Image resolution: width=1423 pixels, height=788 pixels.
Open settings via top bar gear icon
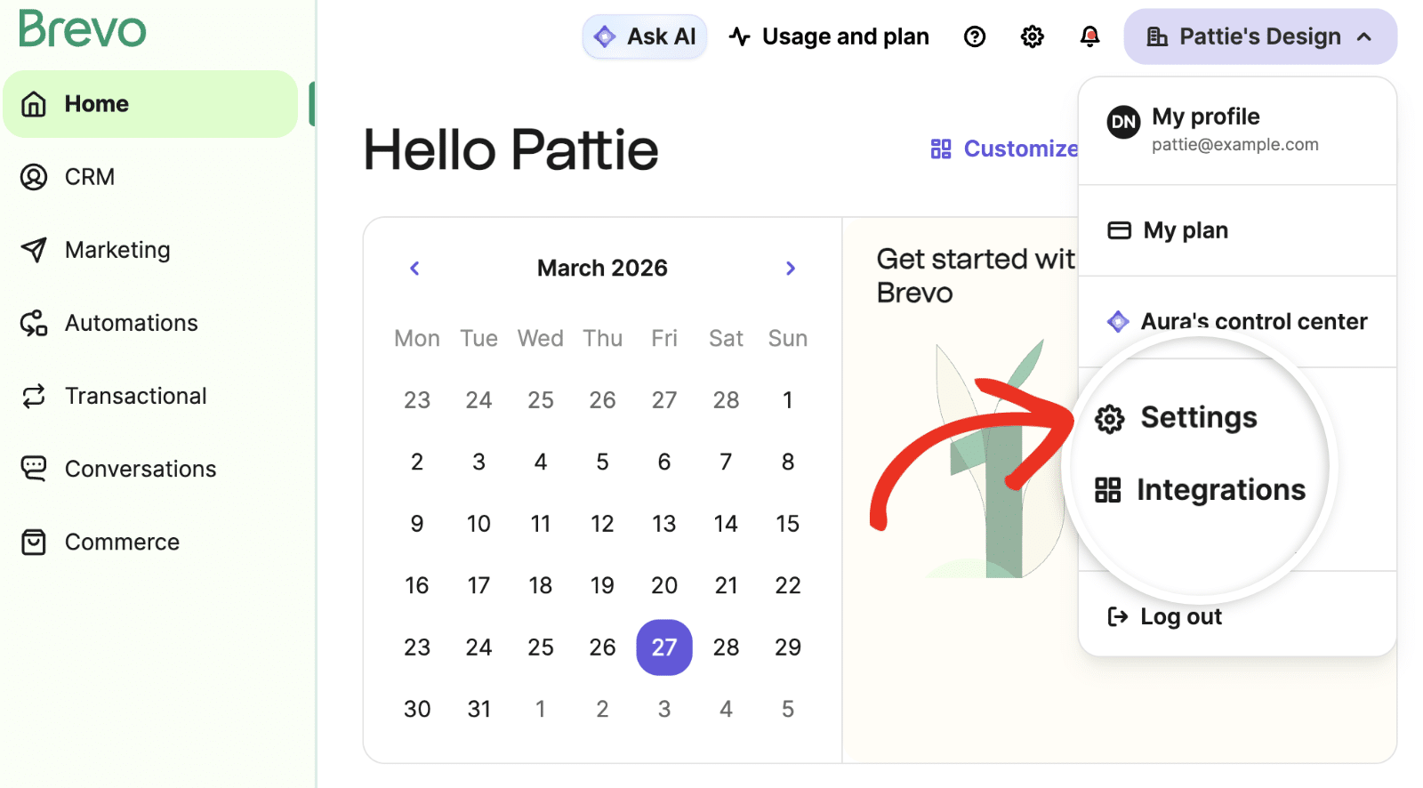(1032, 36)
